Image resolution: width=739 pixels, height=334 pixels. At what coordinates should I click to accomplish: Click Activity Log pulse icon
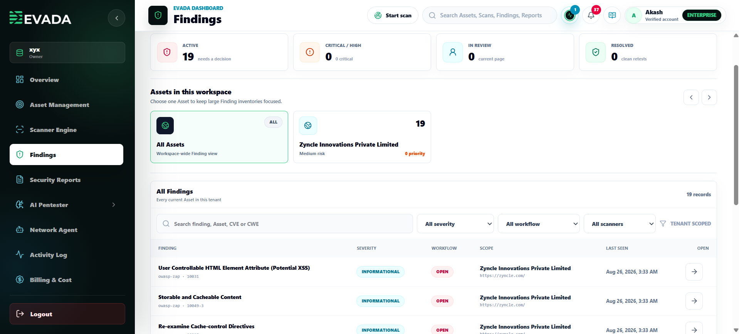20,254
